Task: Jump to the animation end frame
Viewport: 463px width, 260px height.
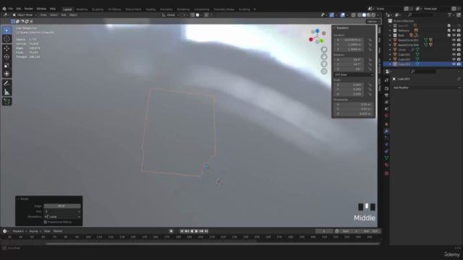Action: [x=206, y=231]
